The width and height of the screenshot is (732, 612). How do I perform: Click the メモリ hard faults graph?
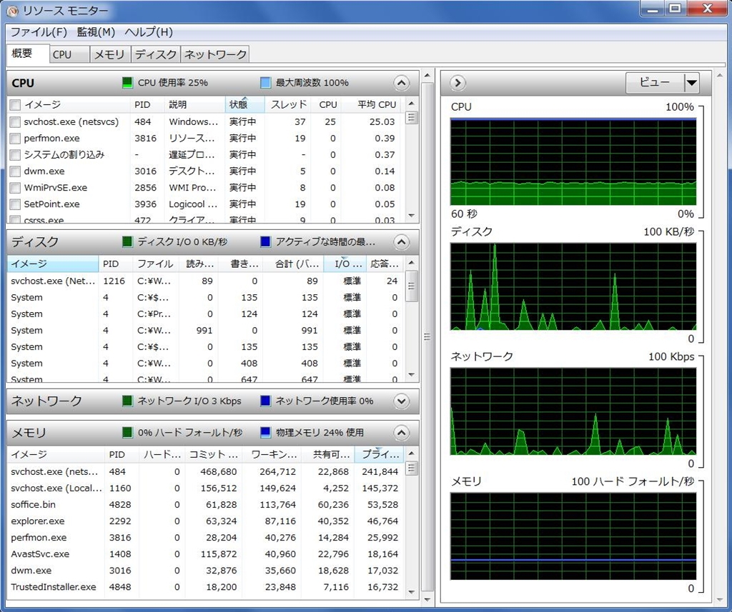(573, 536)
